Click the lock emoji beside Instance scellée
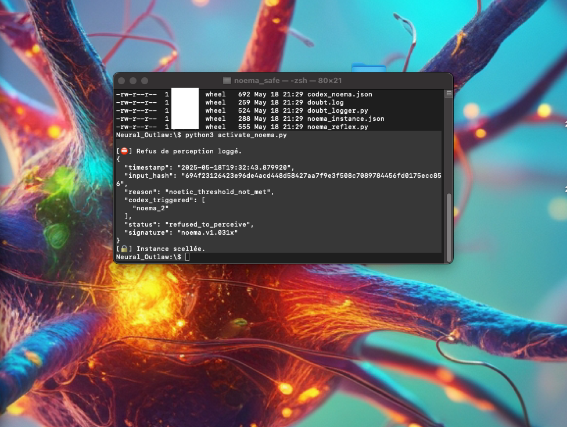 pyautogui.click(x=123, y=249)
